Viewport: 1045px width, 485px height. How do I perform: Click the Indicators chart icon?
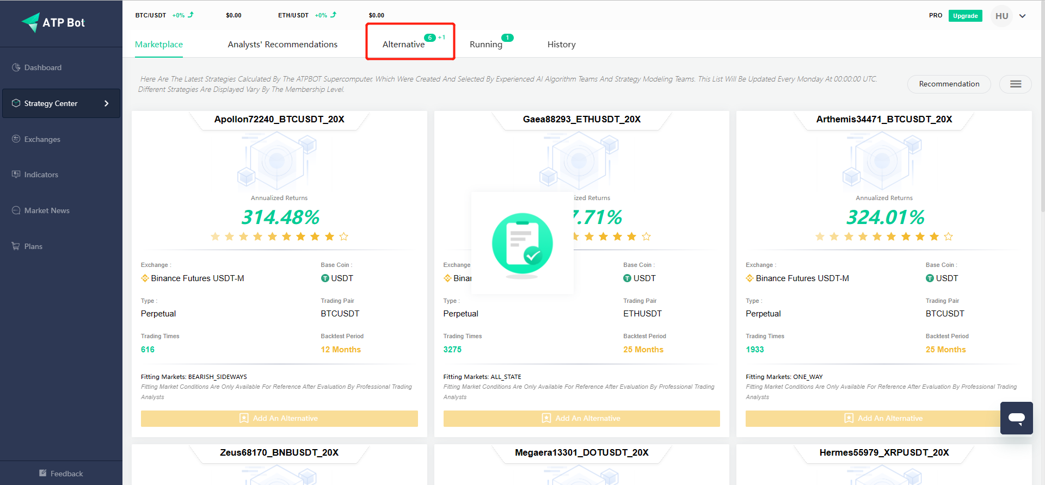click(x=16, y=175)
